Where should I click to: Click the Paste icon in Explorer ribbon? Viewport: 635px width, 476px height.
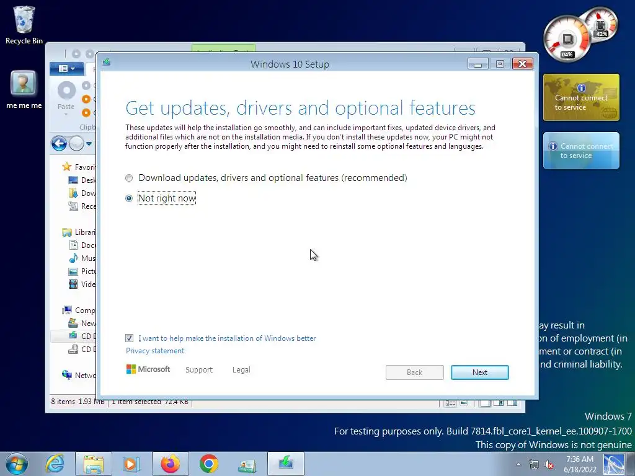(x=66, y=90)
